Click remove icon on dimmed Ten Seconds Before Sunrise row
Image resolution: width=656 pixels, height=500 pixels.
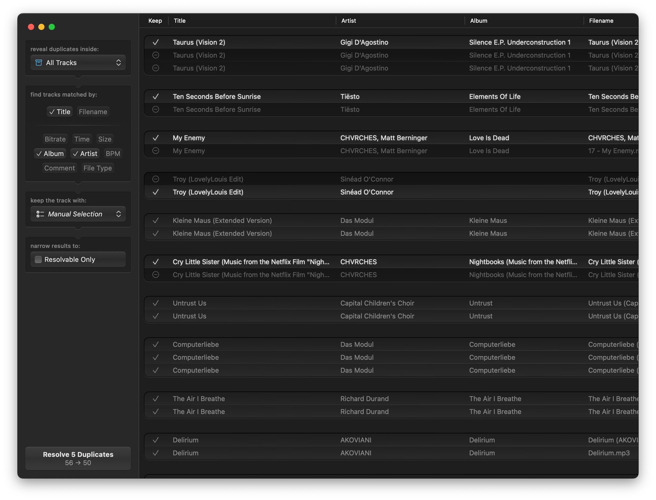[155, 109]
